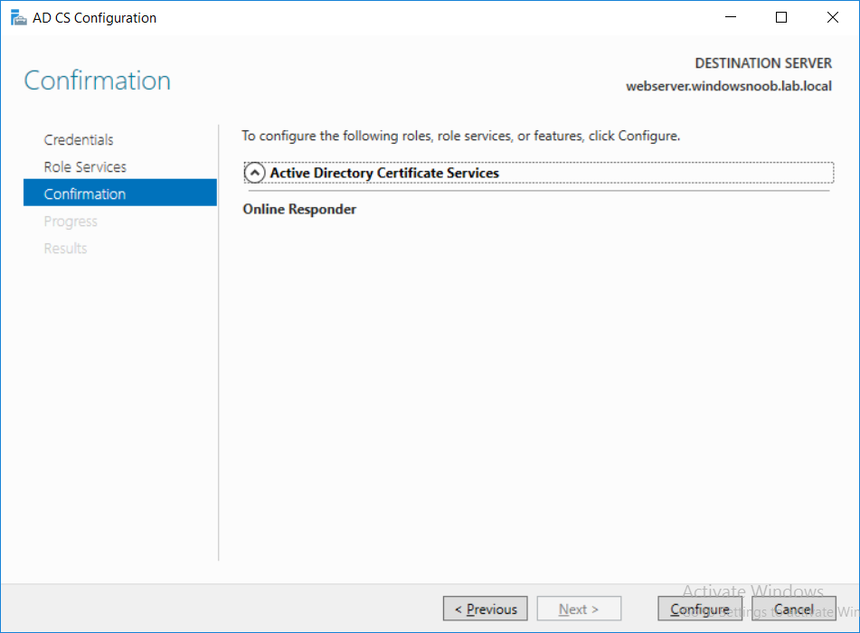
Task: Minimize the AD CS Configuration window
Action: tap(731, 17)
